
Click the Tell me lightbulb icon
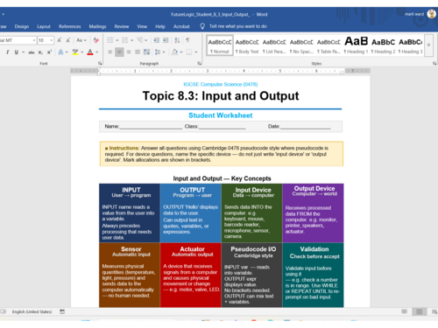pos(202,26)
